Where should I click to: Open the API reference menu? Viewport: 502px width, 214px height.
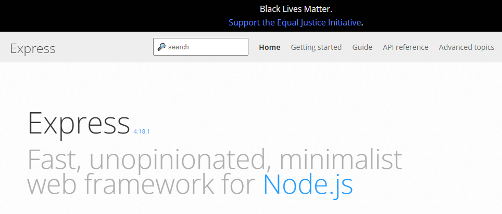[405, 47]
